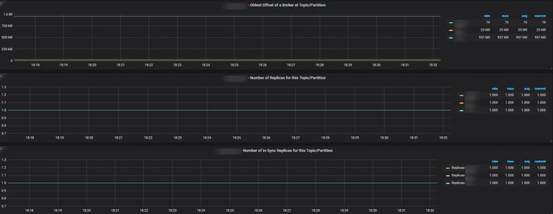
Task: Click cyan series color swatch in Oldest Offset legend
Action: (x=450, y=38)
